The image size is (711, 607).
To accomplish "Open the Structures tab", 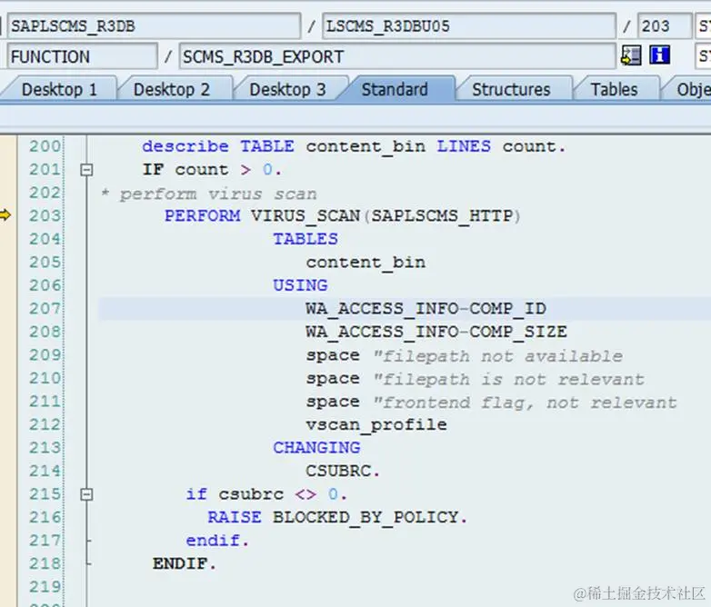I will pos(512,89).
